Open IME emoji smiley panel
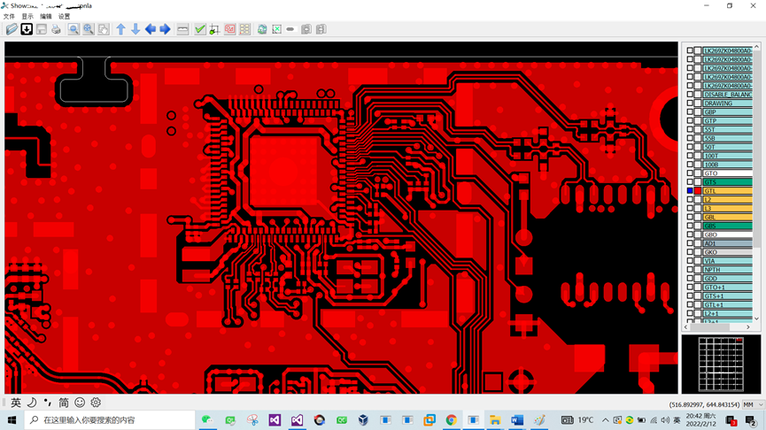 point(80,403)
